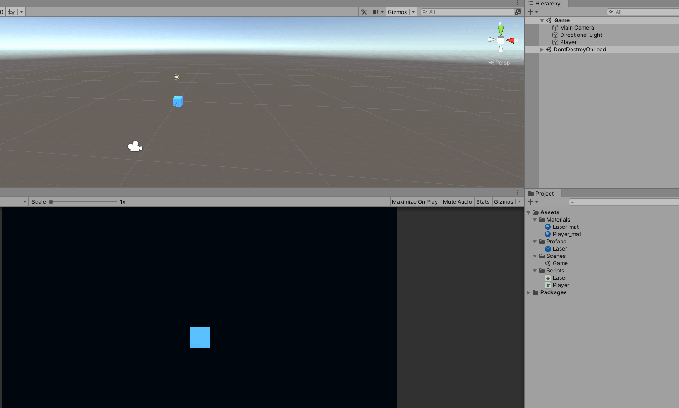This screenshot has height=408, width=679.
Task: Open the Laser script in Scripts folder
Action: 559,277
